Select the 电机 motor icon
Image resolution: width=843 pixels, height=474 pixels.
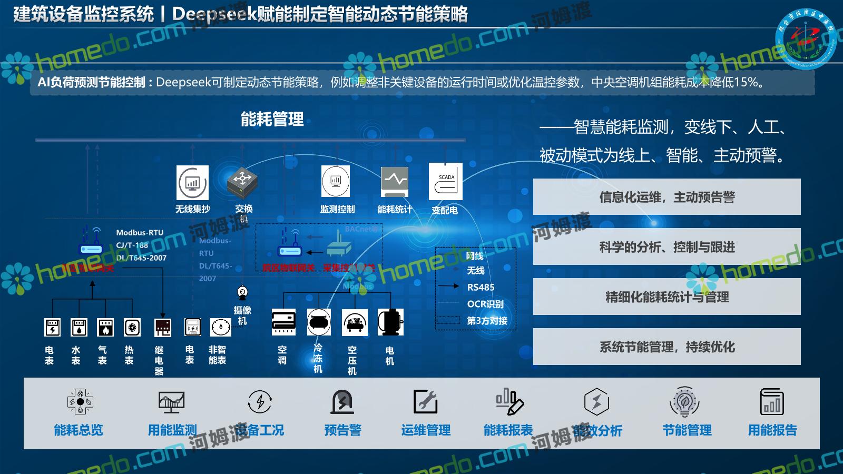point(390,322)
